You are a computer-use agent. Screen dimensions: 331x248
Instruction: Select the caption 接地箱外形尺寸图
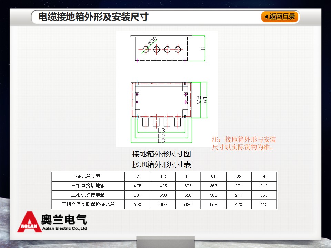coord(161,154)
